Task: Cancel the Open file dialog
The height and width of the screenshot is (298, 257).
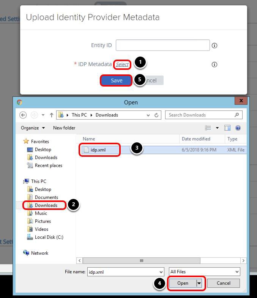Action: click(223, 283)
